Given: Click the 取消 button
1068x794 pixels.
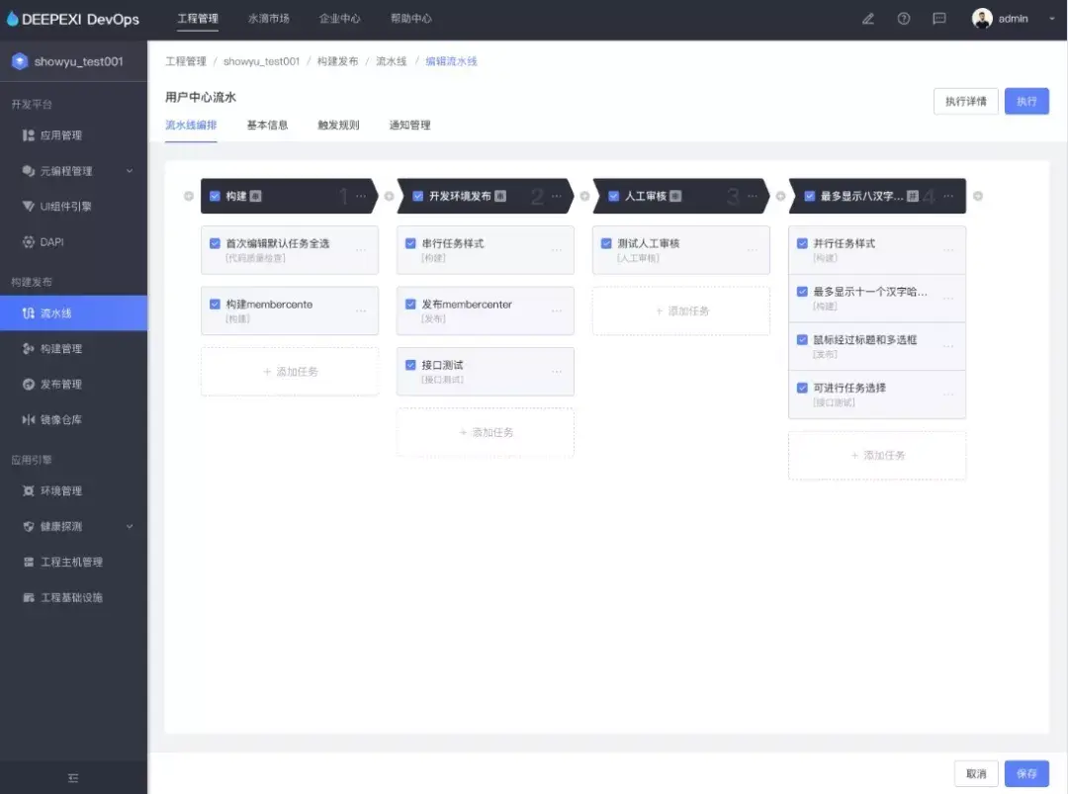Looking at the screenshot, I should pos(976,773).
